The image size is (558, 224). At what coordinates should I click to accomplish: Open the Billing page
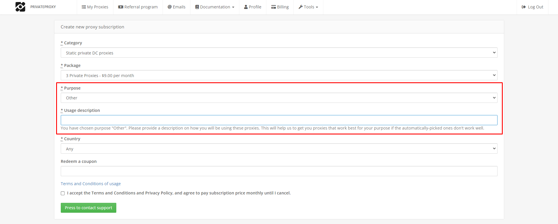click(280, 7)
